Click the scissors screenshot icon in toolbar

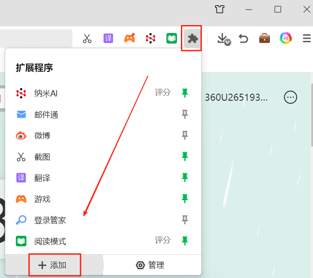coord(87,39)
